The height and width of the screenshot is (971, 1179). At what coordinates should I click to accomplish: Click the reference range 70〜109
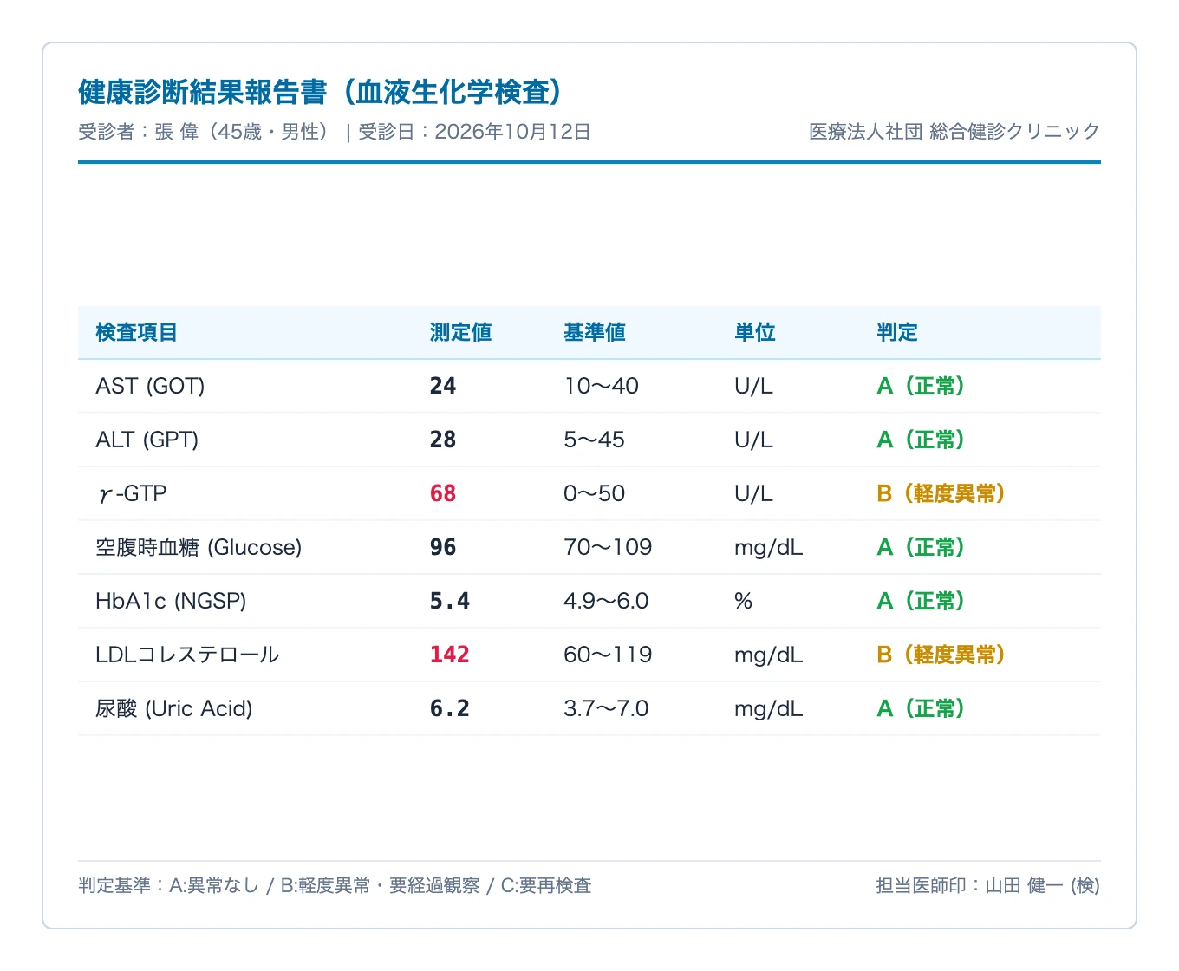coord(608,547)
